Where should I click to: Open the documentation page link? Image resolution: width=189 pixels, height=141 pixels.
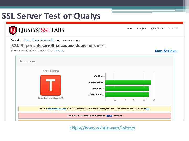[x=57, y=109]
